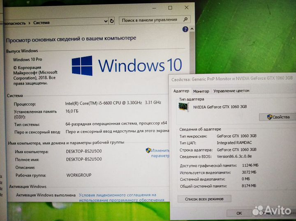Click OK in the adapter properties dialog
The width and height of the screenshot is (296, 221).
(x=239, y=213)
